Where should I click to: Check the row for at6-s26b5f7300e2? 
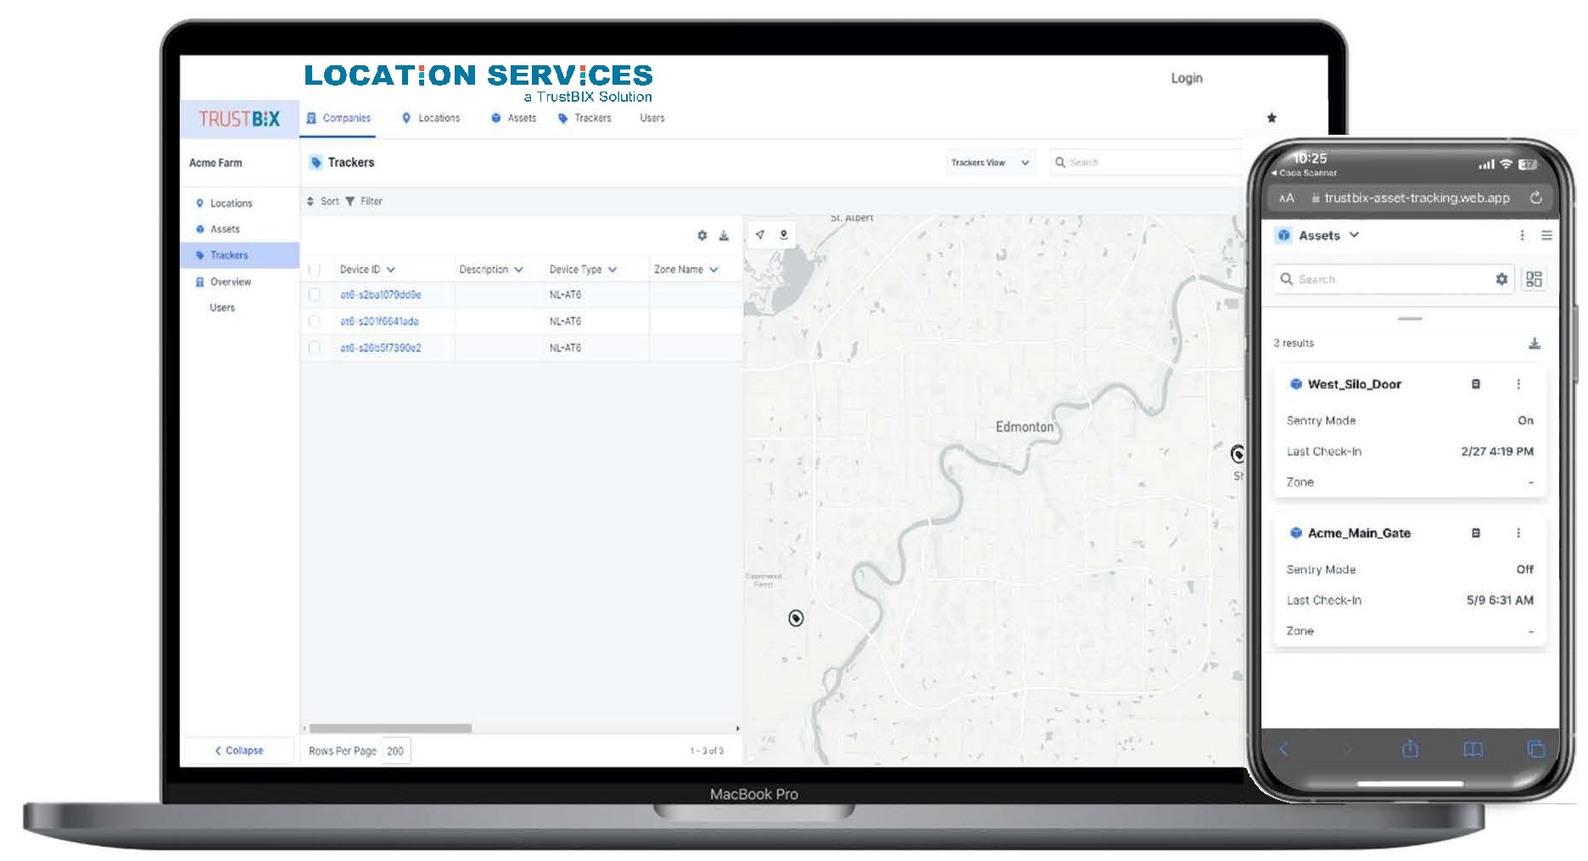click(x=315, y=347)
